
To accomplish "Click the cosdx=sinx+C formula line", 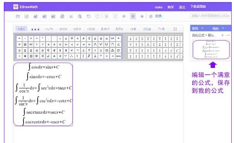I will (x=44, y=67).
